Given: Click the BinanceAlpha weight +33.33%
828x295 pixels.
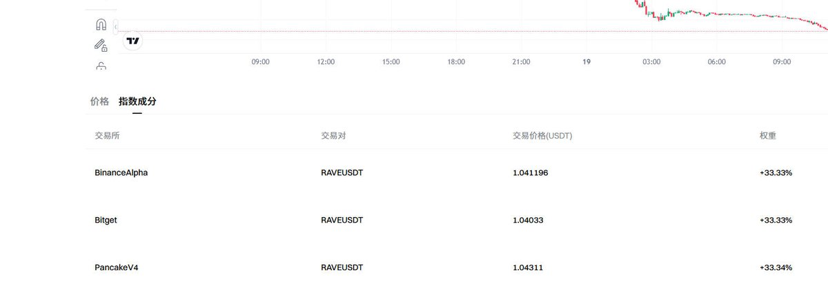Looking at the screenshot, I should tap(776, 173).
